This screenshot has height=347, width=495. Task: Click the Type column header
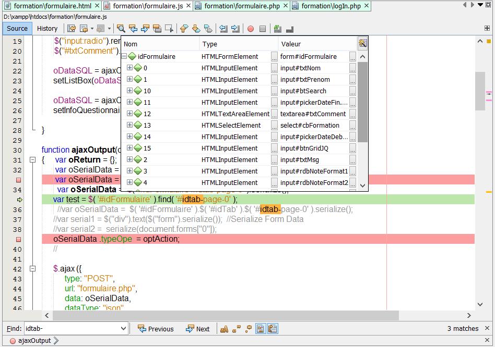239,44
